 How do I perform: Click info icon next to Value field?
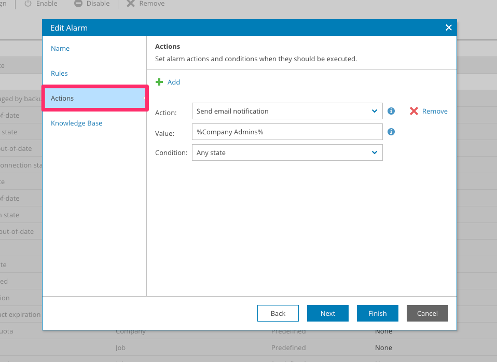point(391,132)
